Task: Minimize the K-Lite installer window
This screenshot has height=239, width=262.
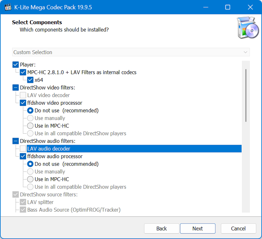Action: (206, 7)
